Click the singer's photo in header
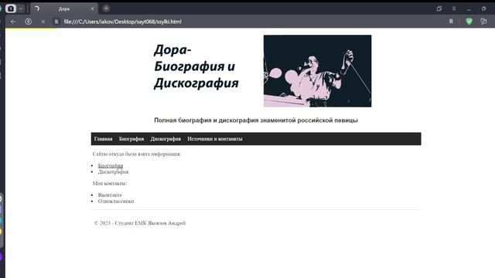The height and width of the screenshot is (278, 495). tap(318, 71)
